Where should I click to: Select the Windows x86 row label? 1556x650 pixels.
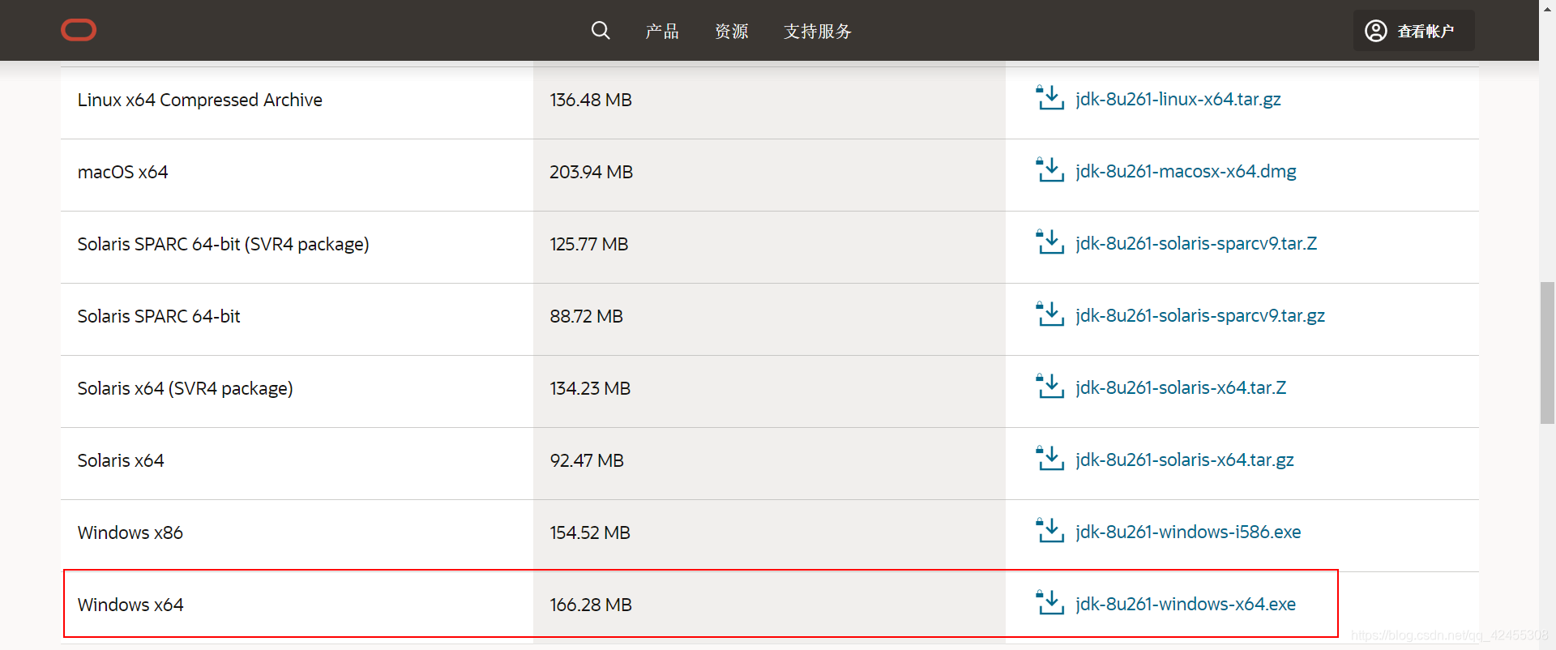tap(130, 532)
